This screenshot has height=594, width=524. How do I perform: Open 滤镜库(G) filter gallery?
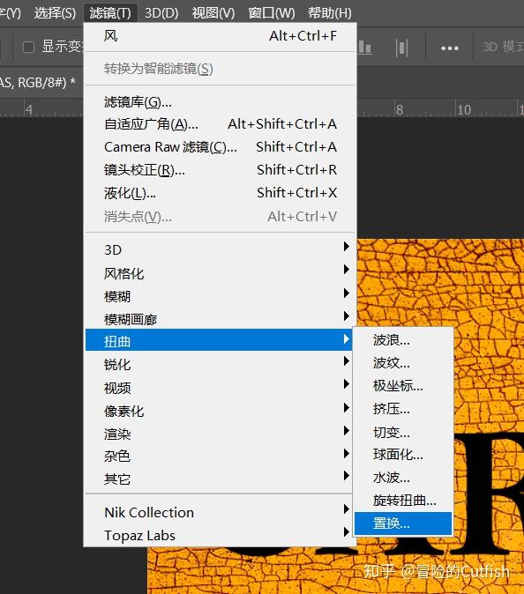coord(220,102)
